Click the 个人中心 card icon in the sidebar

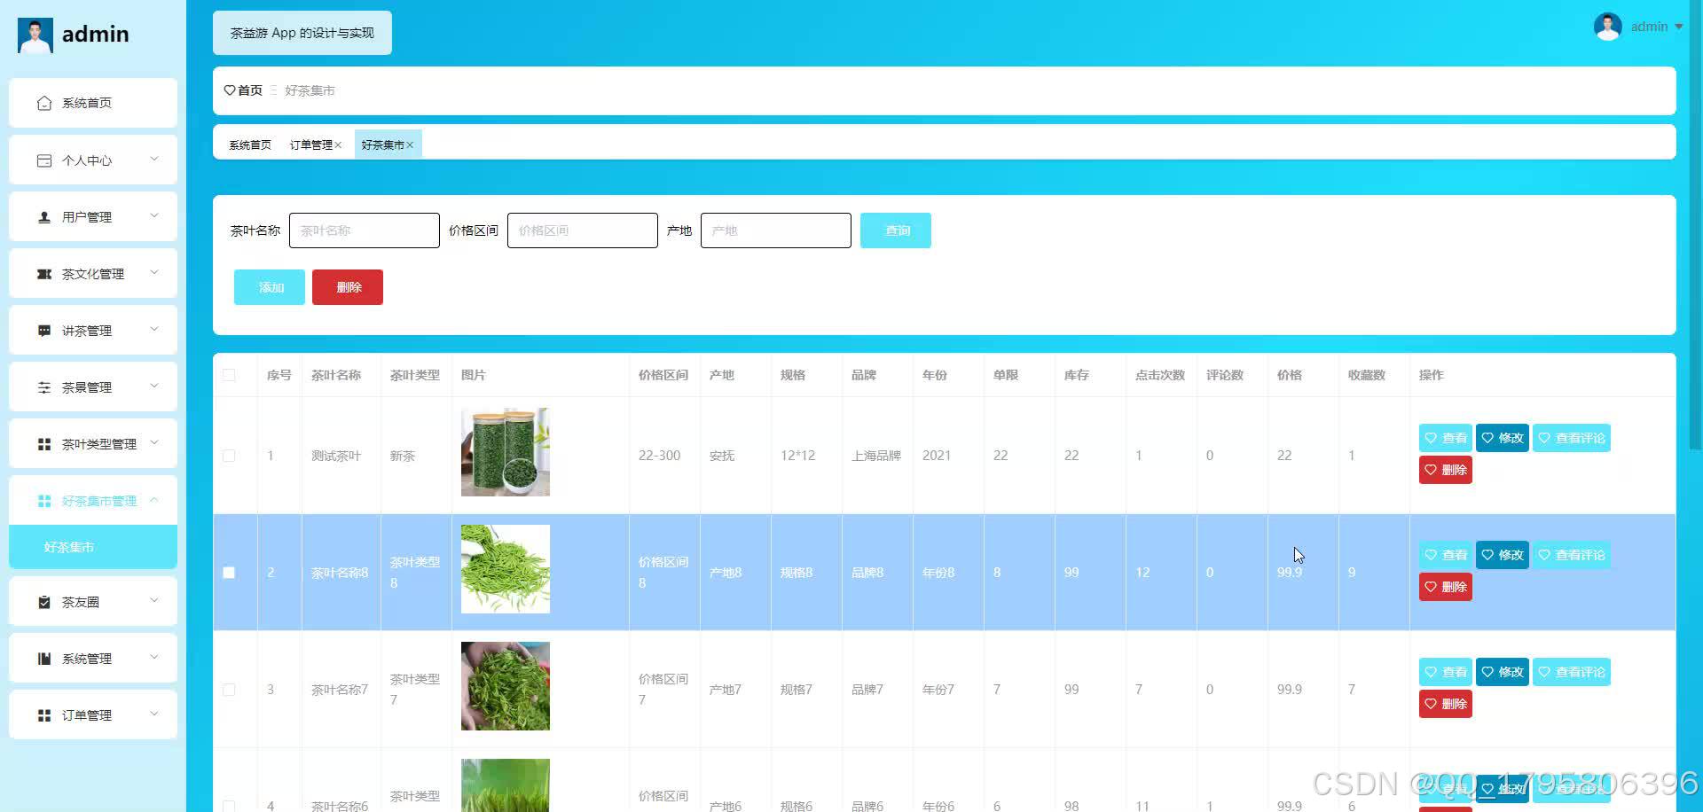pos(44,160)
